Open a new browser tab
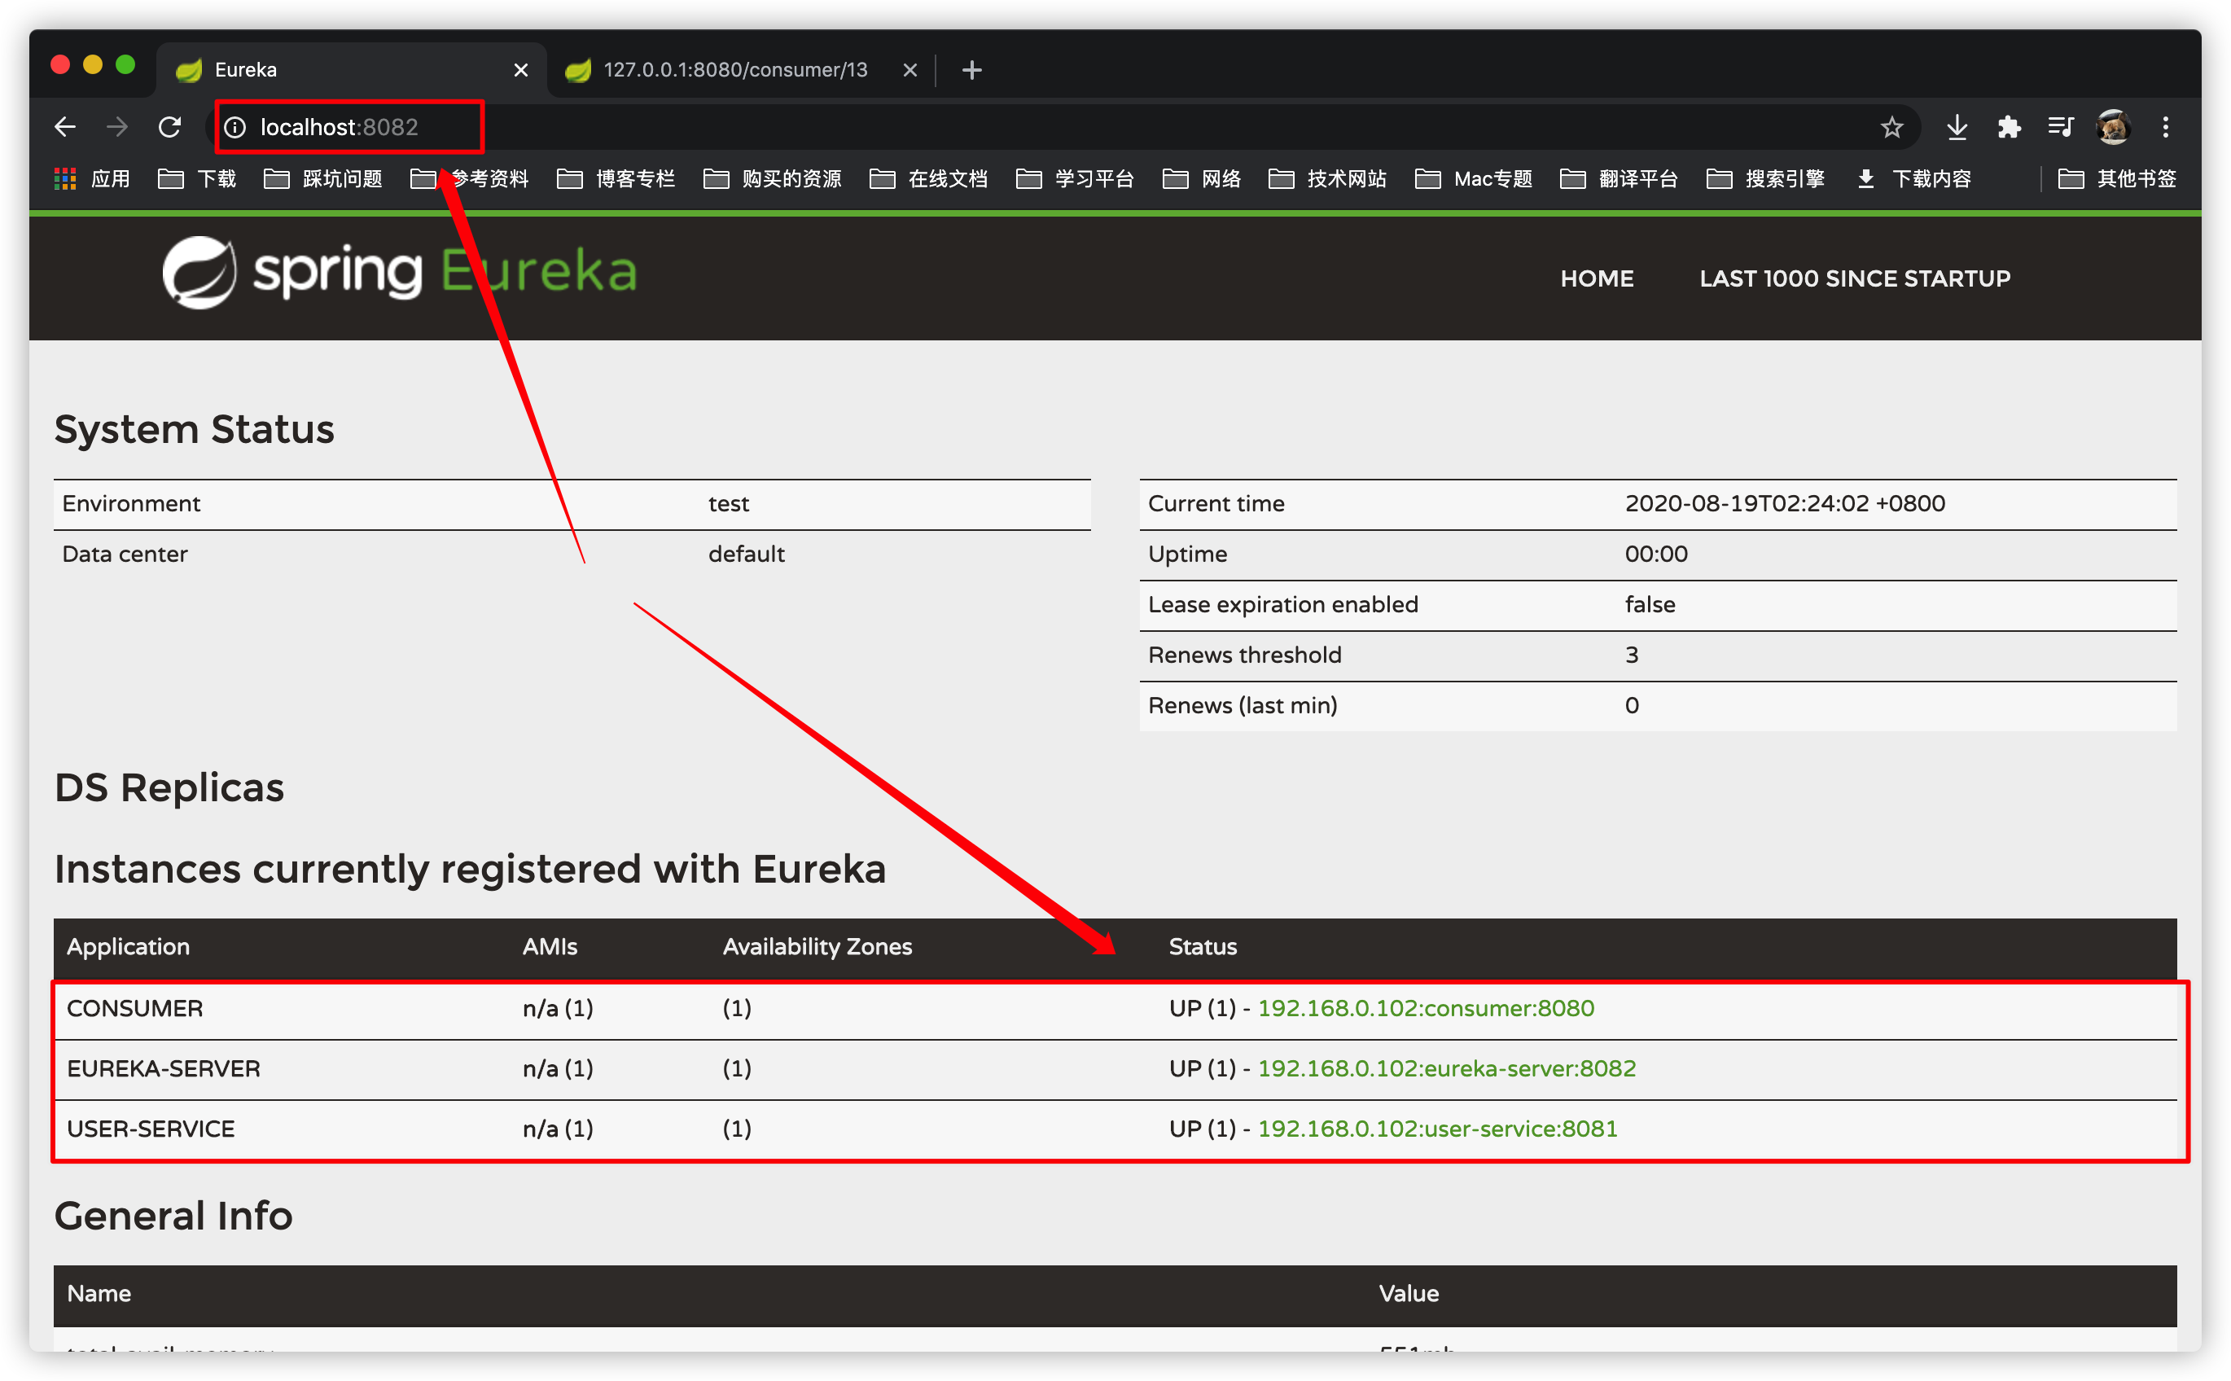Viewport: 2231px width, 1381px height. pyautogui.click(x=971, y=70)
